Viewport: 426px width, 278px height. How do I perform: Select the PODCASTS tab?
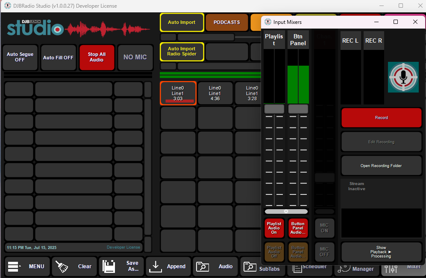tap(227, 22)
